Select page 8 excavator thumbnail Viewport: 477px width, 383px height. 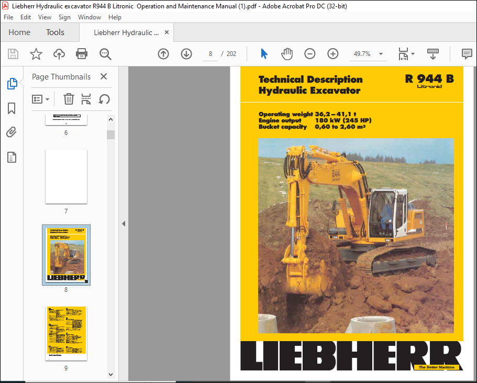pos(66,255)
